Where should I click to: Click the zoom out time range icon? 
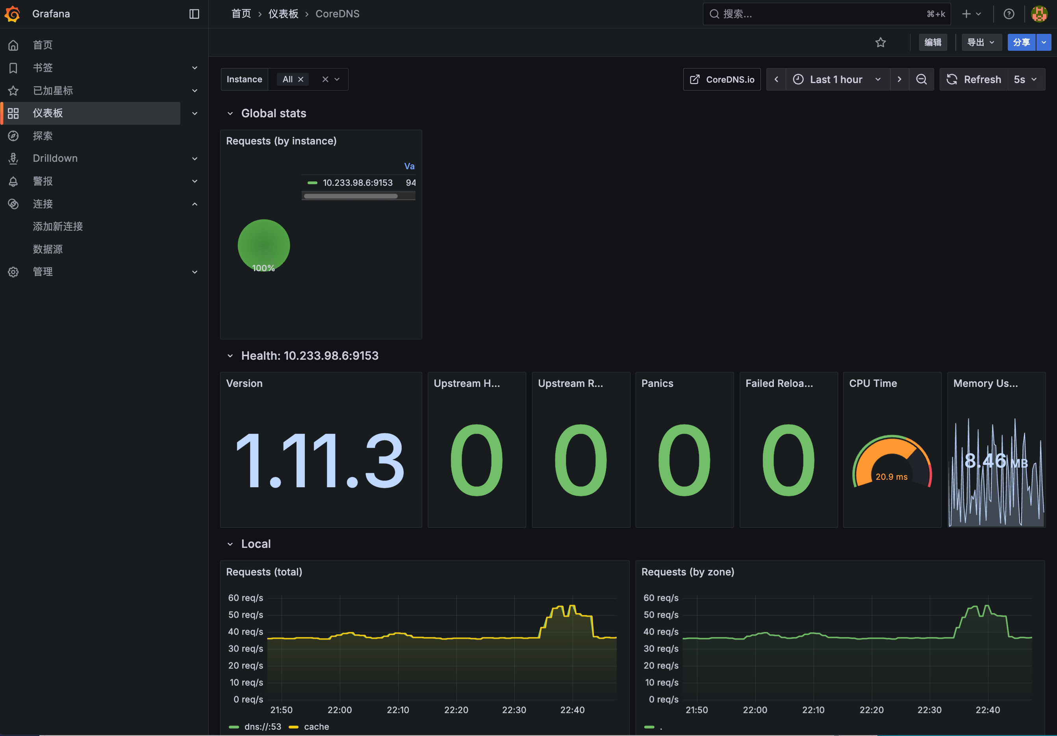921,80
